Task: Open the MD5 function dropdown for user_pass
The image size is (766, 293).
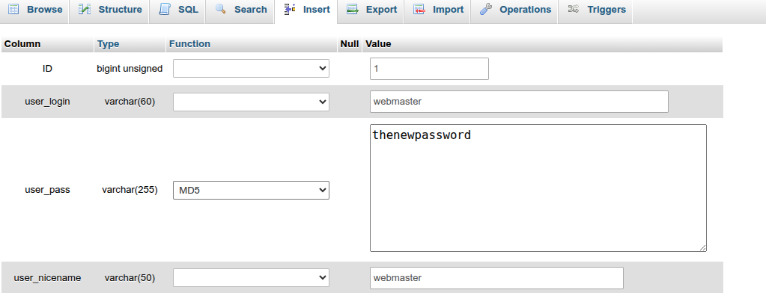Action: coord(251,190)
